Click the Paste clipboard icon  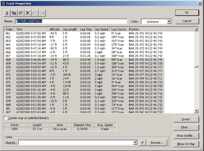click(21, 13)
